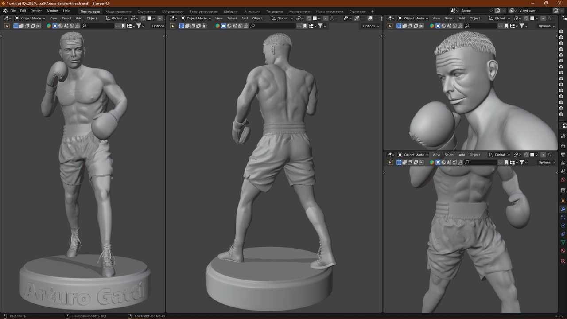Image resolution: width=567 pixels, height=319 pixels.
Task: Switch to the Рендеринг workspace tab
Action: (275, 12)
